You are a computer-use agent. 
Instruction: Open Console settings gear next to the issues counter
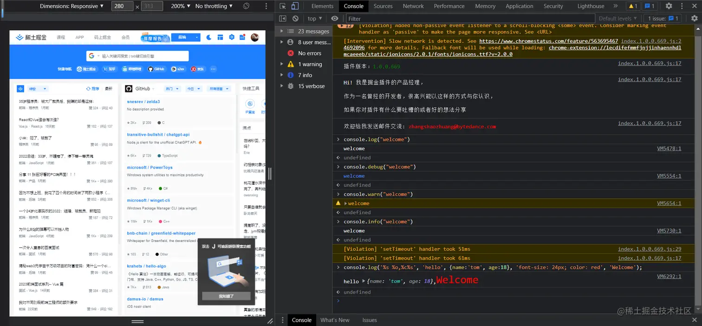coord(695,19)
